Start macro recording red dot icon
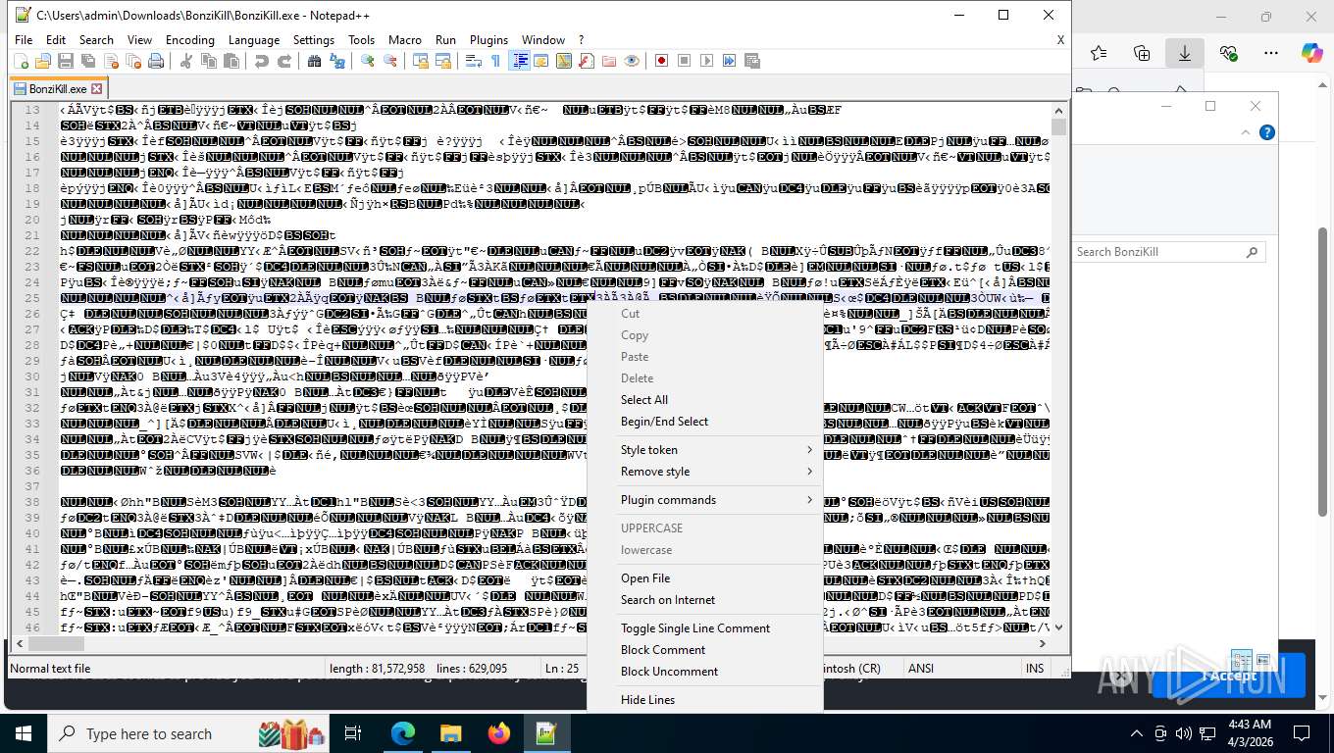 click(662, 61)
